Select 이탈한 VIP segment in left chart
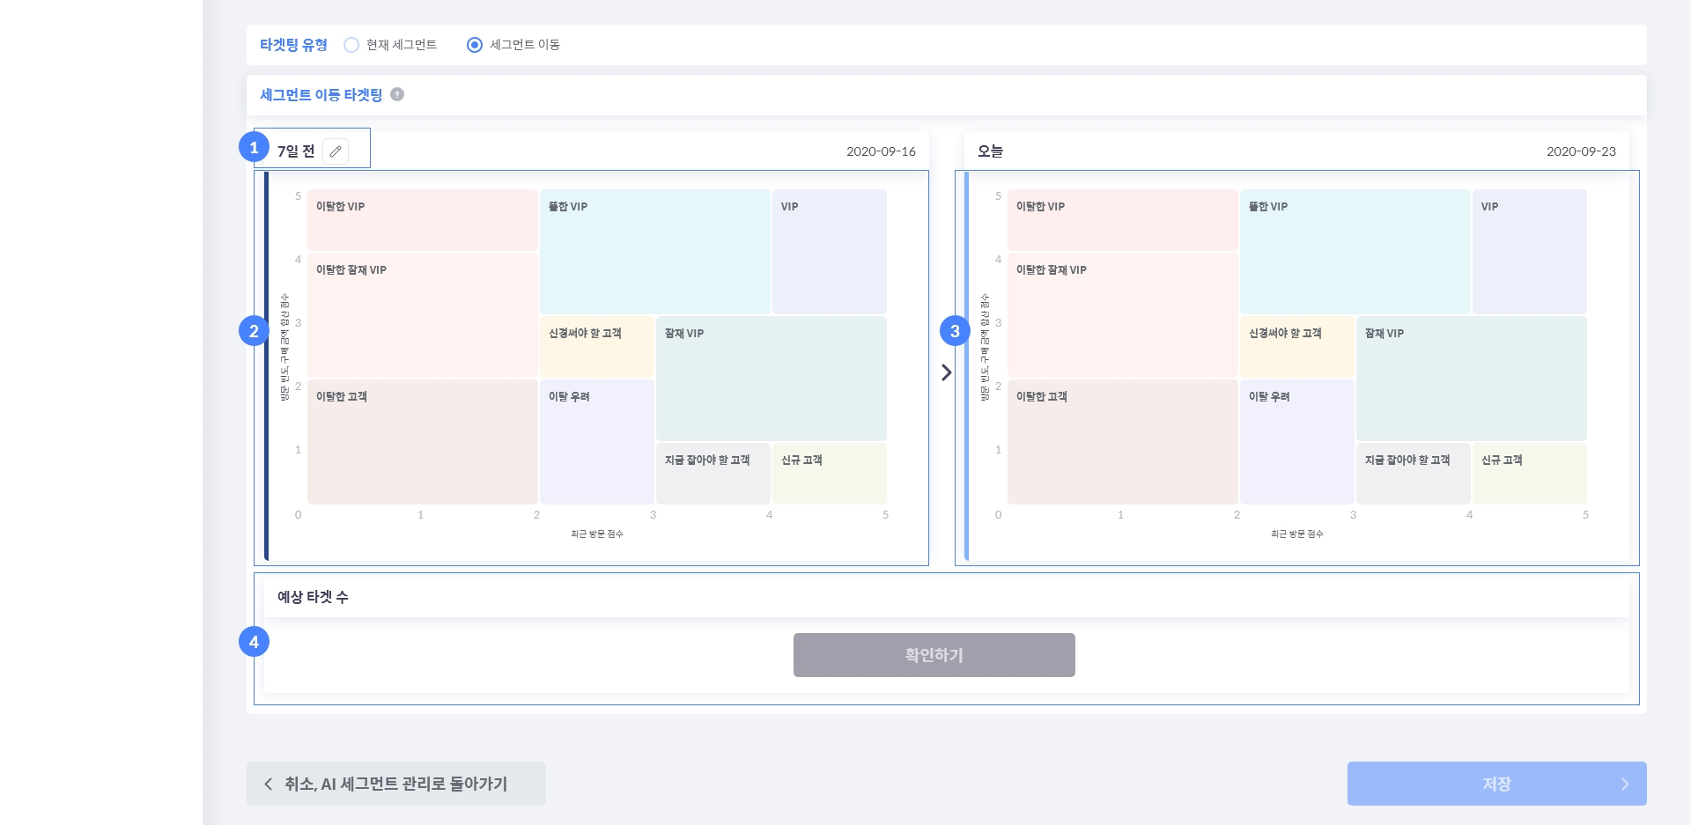Screen dimensions: 1691x825 422,220
